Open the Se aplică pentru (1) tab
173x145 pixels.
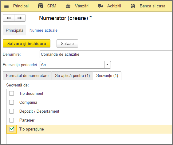click(73, 76)
